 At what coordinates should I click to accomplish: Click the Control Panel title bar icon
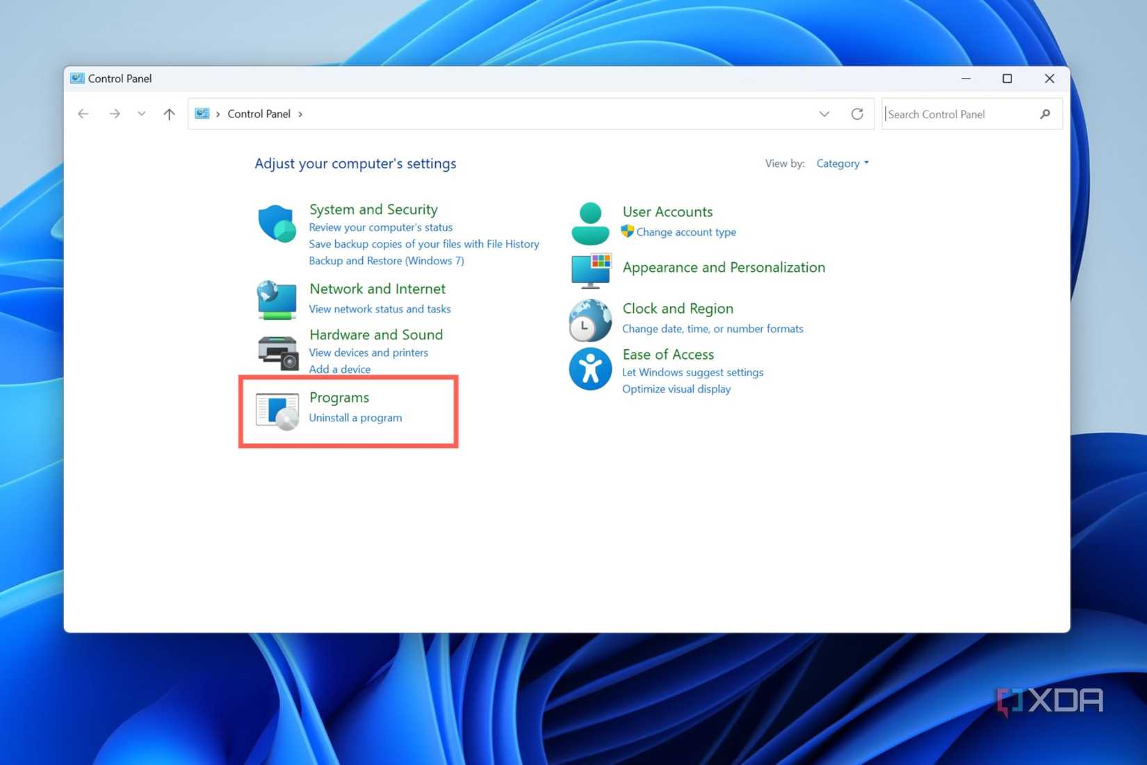click(76, 78)
